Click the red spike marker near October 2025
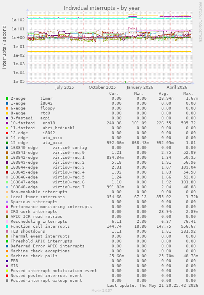 coord(92,82)
